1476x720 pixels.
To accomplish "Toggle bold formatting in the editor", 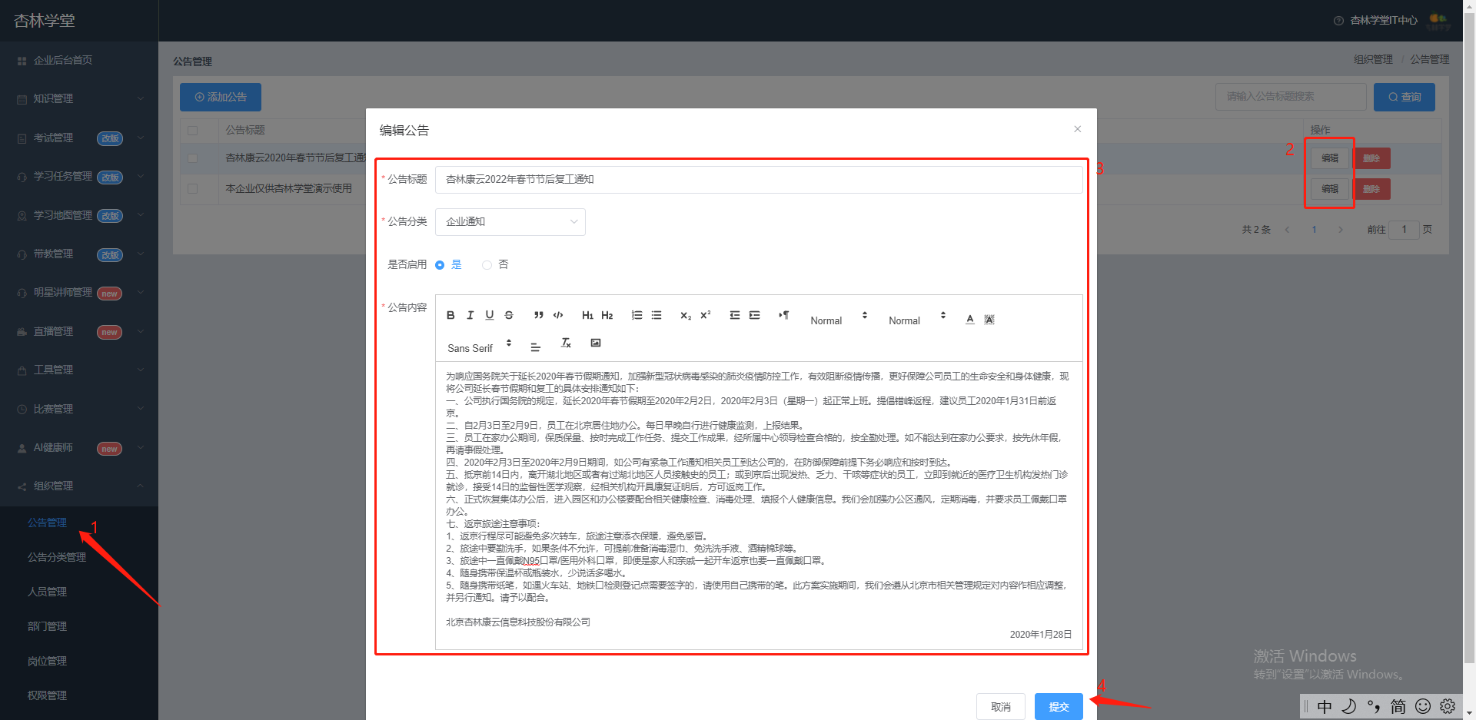I will [450, 315].
